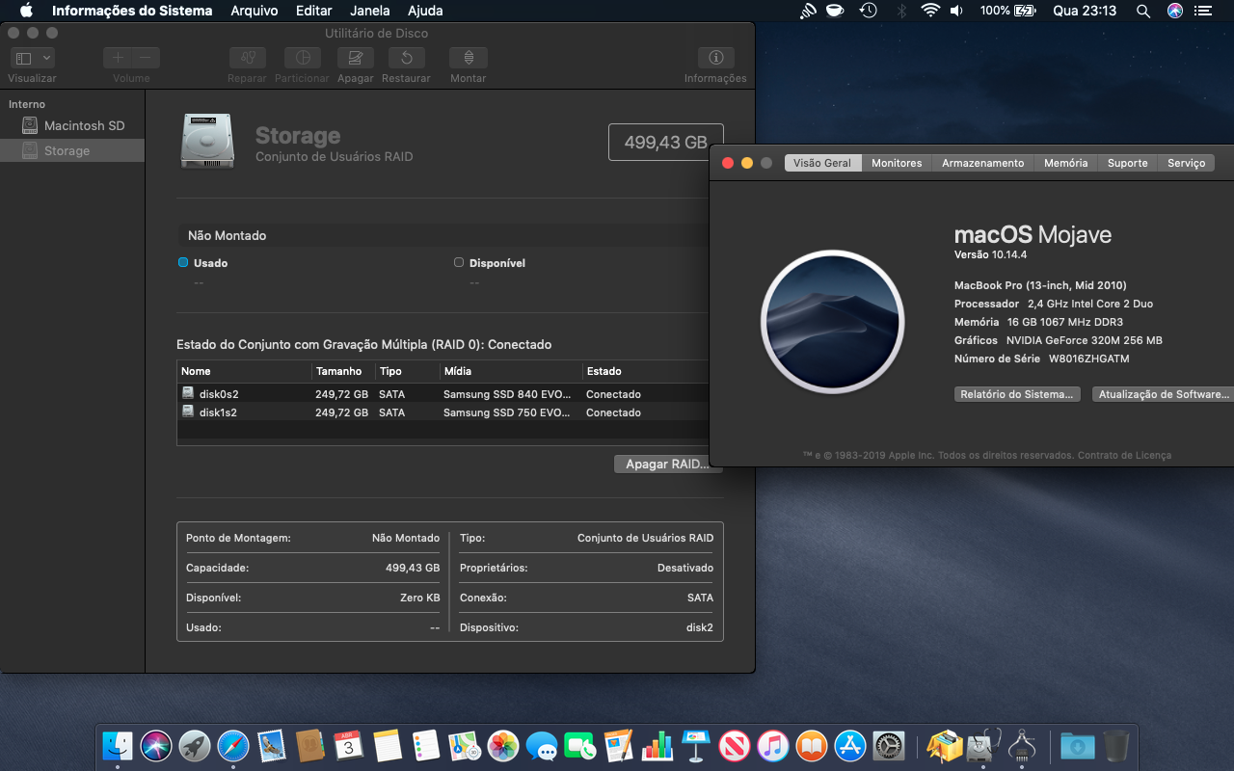This screenshot has height=771, width=1234.
Task: Switch to the Suporte tab
Action: click(1127, 163)
